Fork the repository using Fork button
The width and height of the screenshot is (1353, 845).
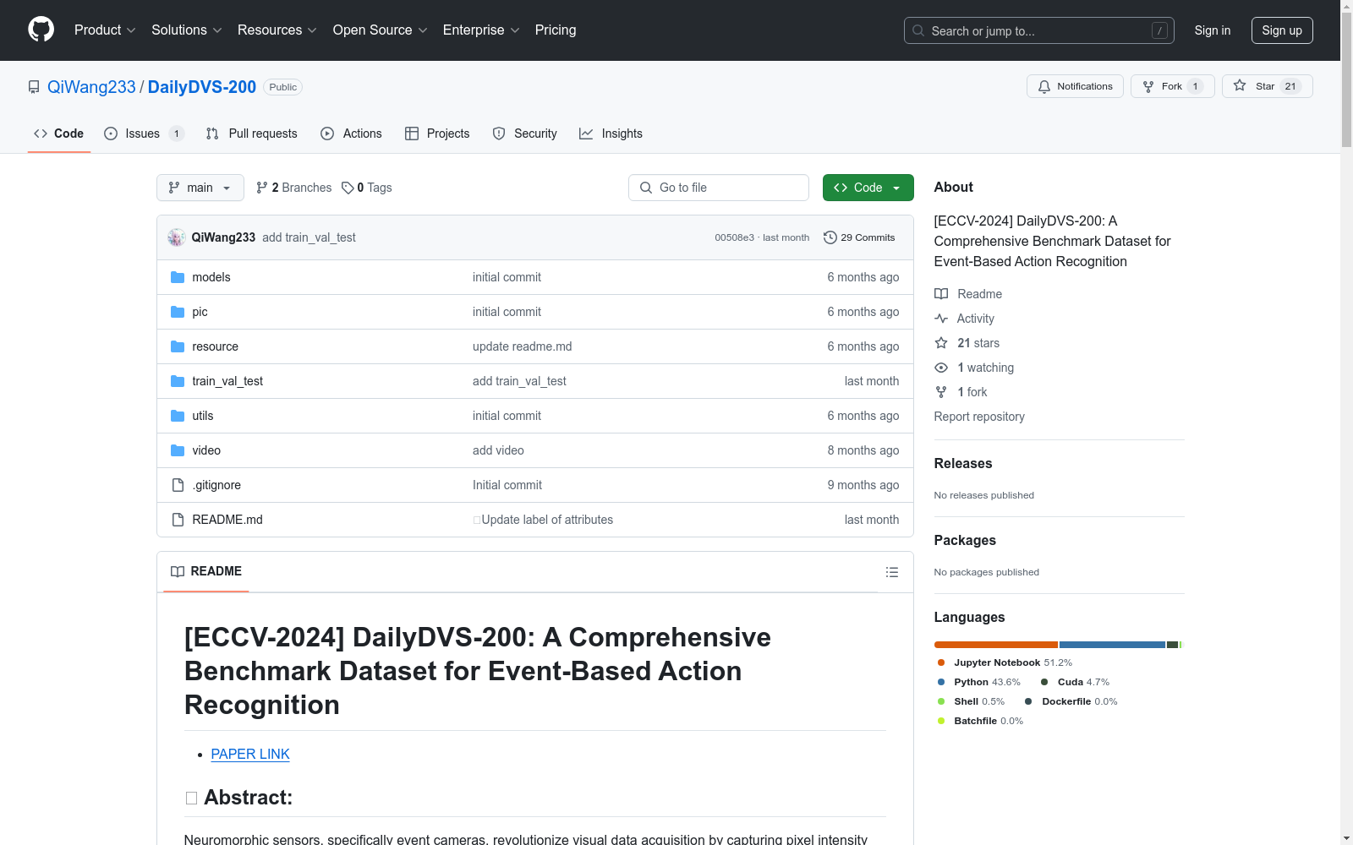pyautogui.click(x=1172, y=86)
